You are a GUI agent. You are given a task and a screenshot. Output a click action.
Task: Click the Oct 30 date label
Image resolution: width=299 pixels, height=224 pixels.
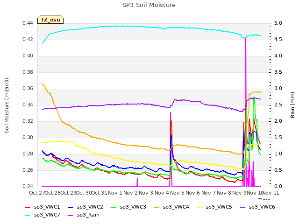pos(84,193)
